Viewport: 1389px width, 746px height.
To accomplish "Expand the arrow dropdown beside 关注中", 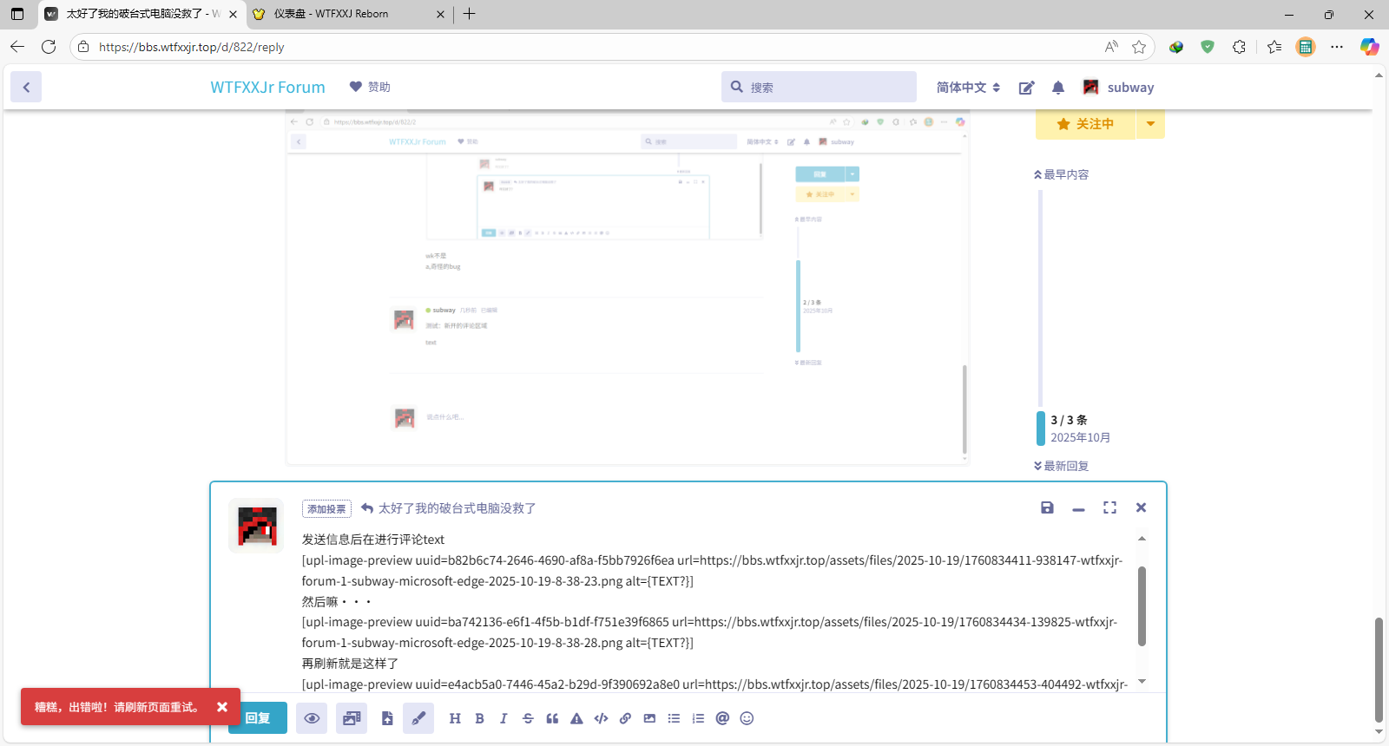I will point(1150,124).
